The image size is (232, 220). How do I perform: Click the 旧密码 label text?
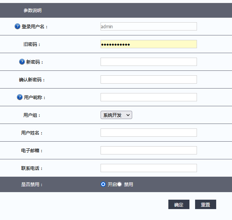point(32,44)
